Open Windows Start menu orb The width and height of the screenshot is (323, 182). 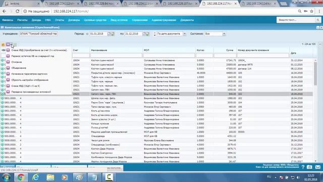click(x=6, y=177)
